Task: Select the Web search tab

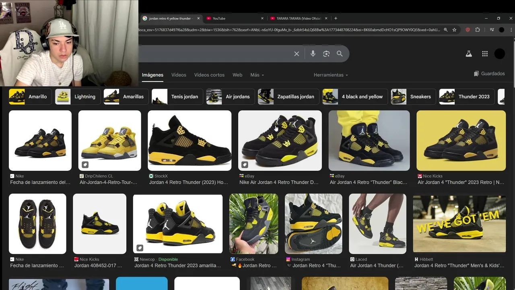Action: pyautogui.click(x=237, y=75)
